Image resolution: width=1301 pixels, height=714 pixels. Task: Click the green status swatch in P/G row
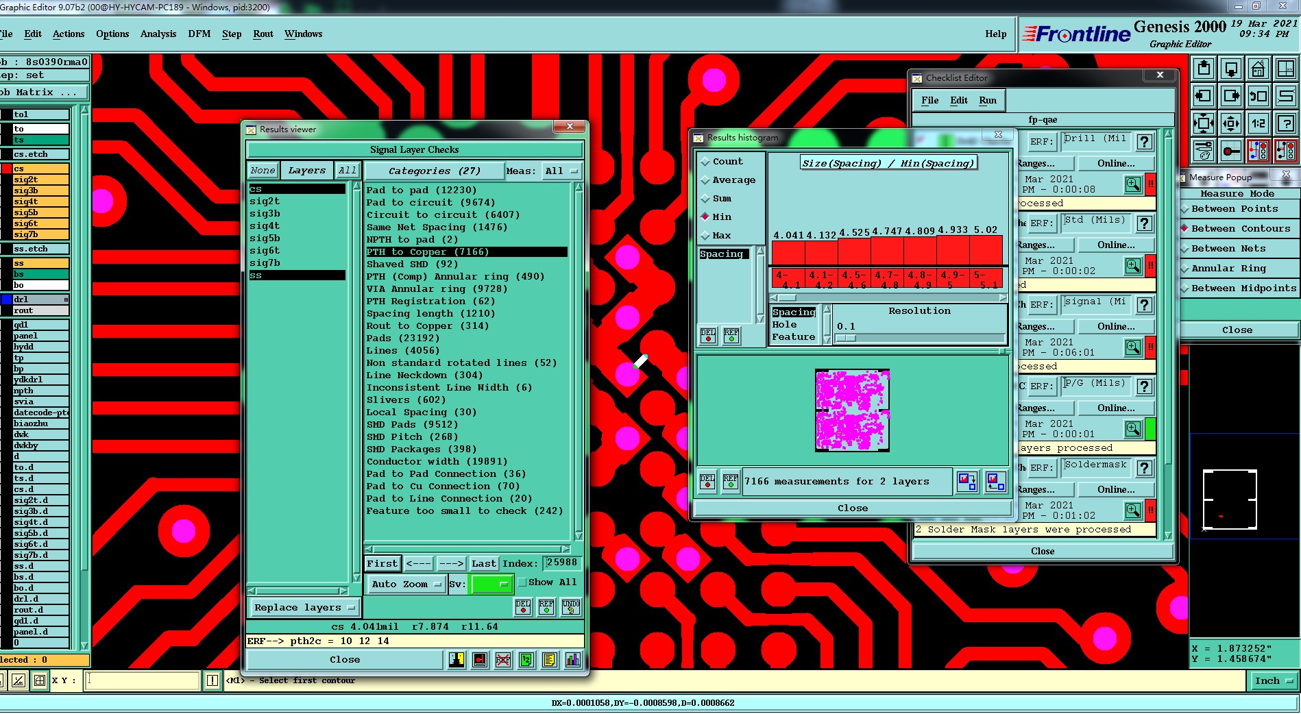(x=1151, y=429)
